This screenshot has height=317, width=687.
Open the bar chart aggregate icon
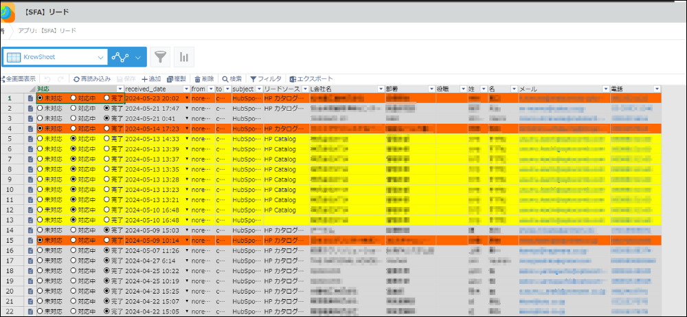click(184, 56)
